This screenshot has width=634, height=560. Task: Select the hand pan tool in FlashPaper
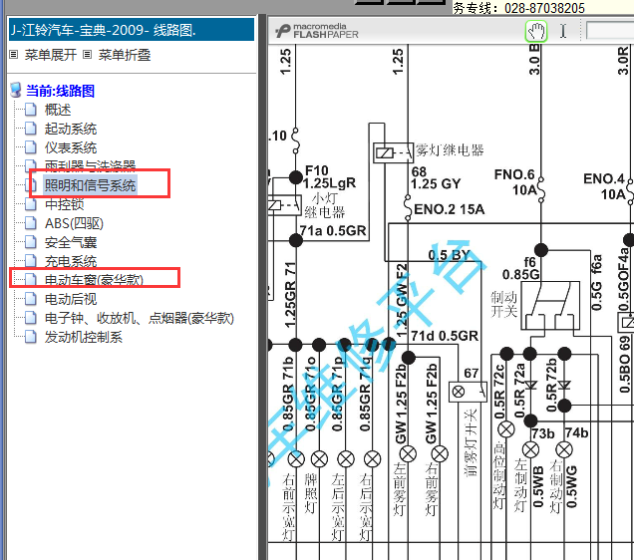pyautogui.click(x=536, y=31)
